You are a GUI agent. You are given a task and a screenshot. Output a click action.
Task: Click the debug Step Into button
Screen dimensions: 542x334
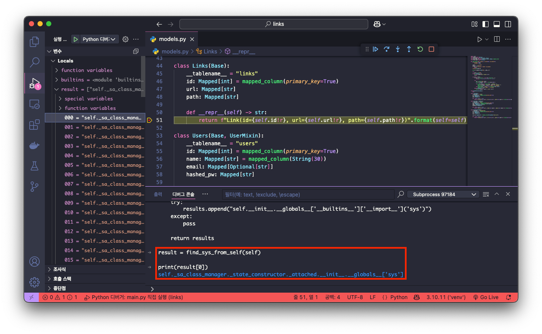tap(398, 49)
